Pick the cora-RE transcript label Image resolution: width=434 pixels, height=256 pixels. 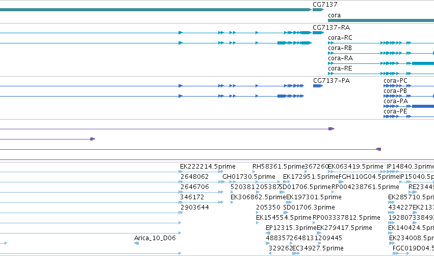tap(340, 68)
